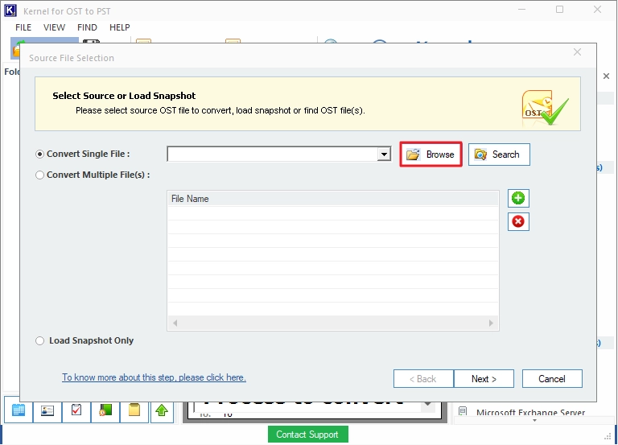Open the Journal icon in main window
The image size is (618, 445).
(x=105, y=410)
